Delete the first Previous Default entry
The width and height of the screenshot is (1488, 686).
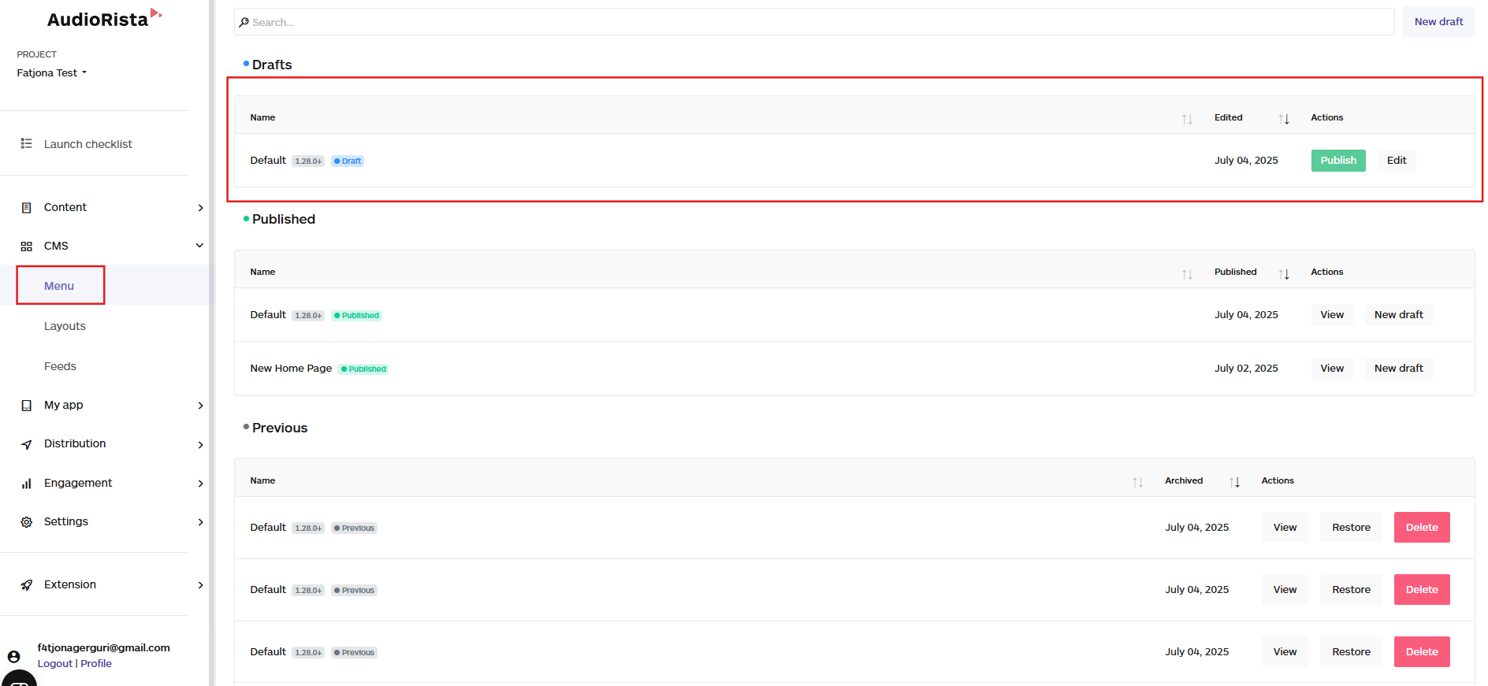click(1422, 527)
